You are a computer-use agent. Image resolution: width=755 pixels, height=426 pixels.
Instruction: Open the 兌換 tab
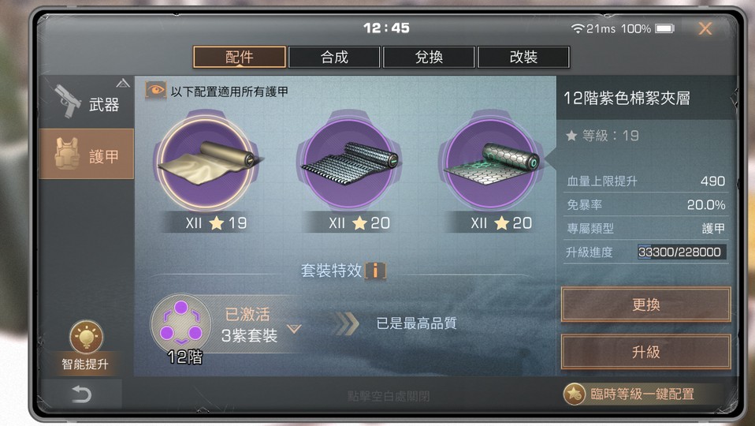pos(429,58)
